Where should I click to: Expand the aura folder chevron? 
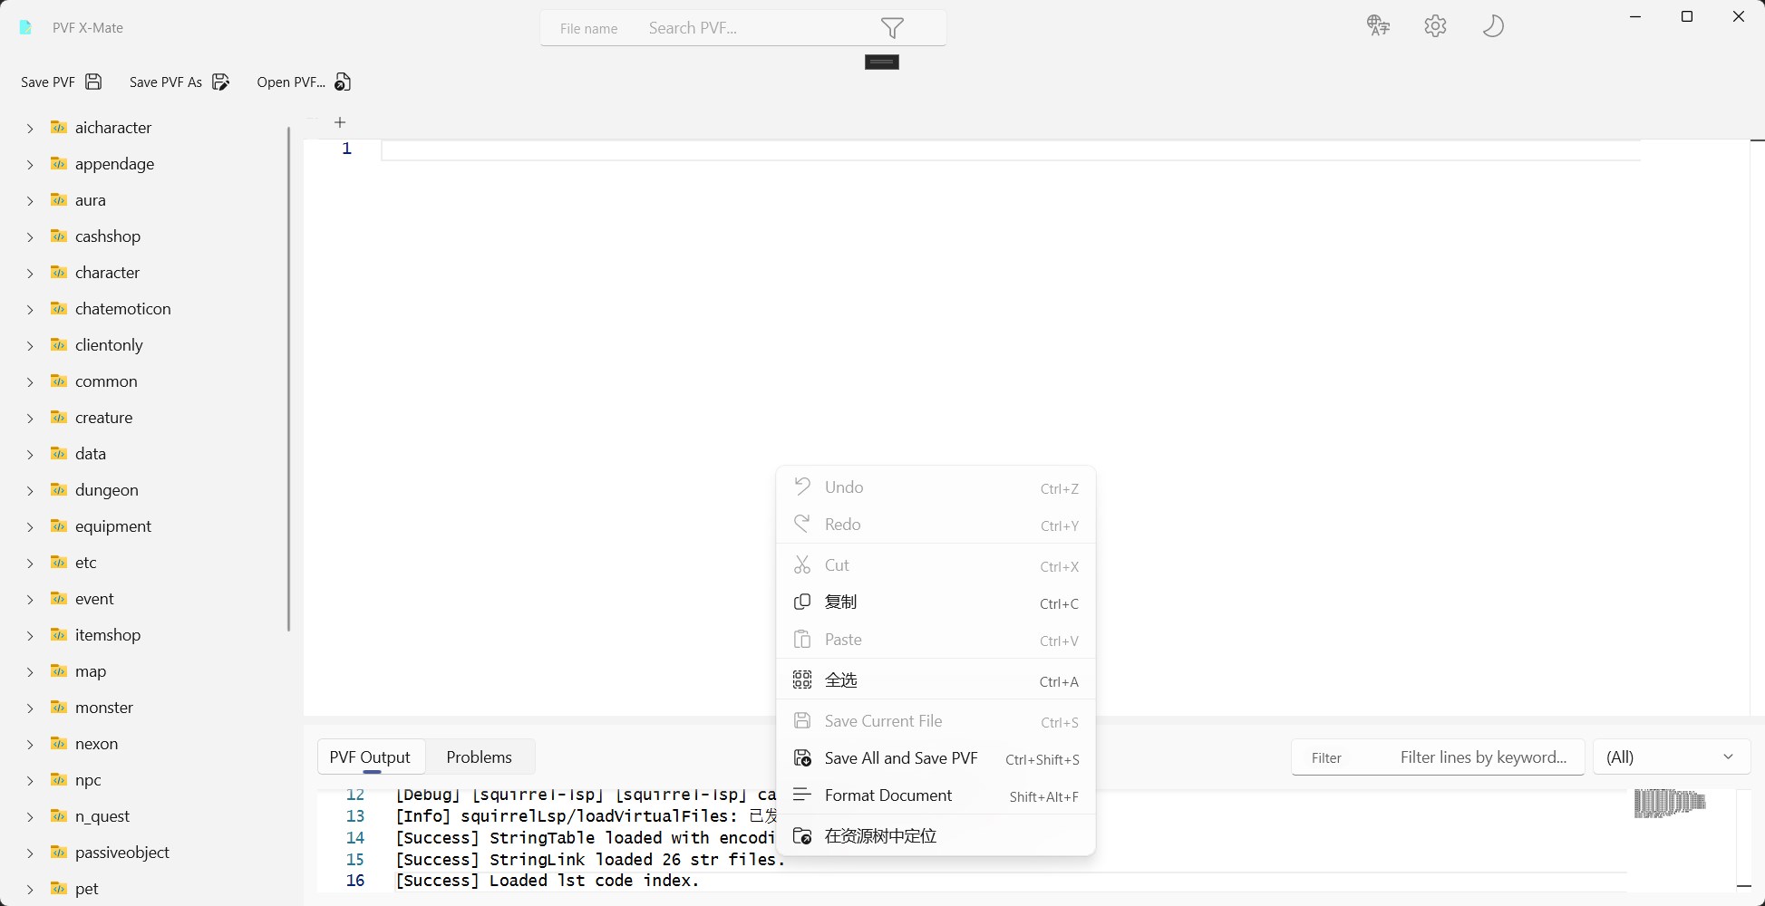pos(30,201)
